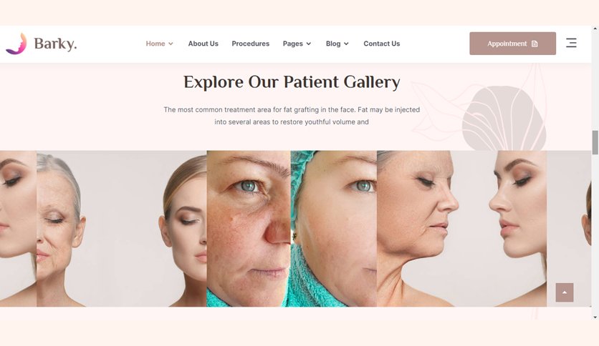Click the Barky face logo icon
Screen dimensions: 599x346
click(x=16, y=44)
